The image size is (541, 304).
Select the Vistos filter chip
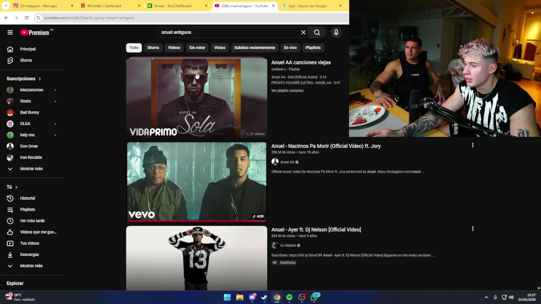click(x=220, y=48)
